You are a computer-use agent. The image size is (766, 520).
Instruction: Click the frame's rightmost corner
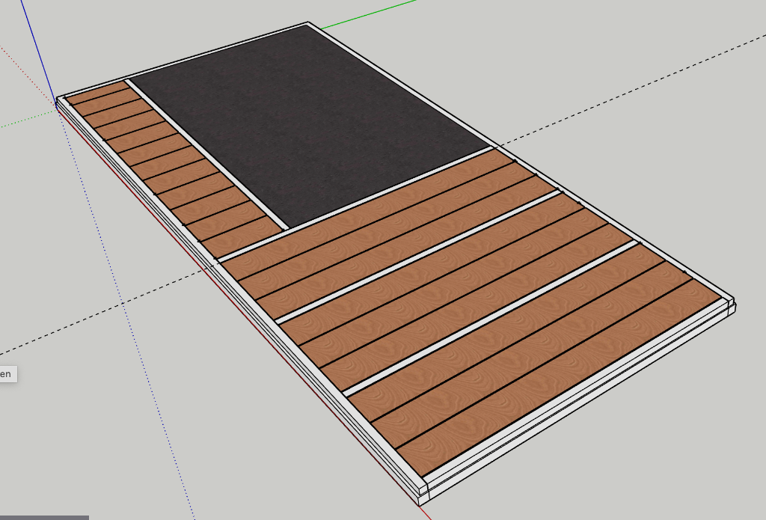click(x=733, y=305)
